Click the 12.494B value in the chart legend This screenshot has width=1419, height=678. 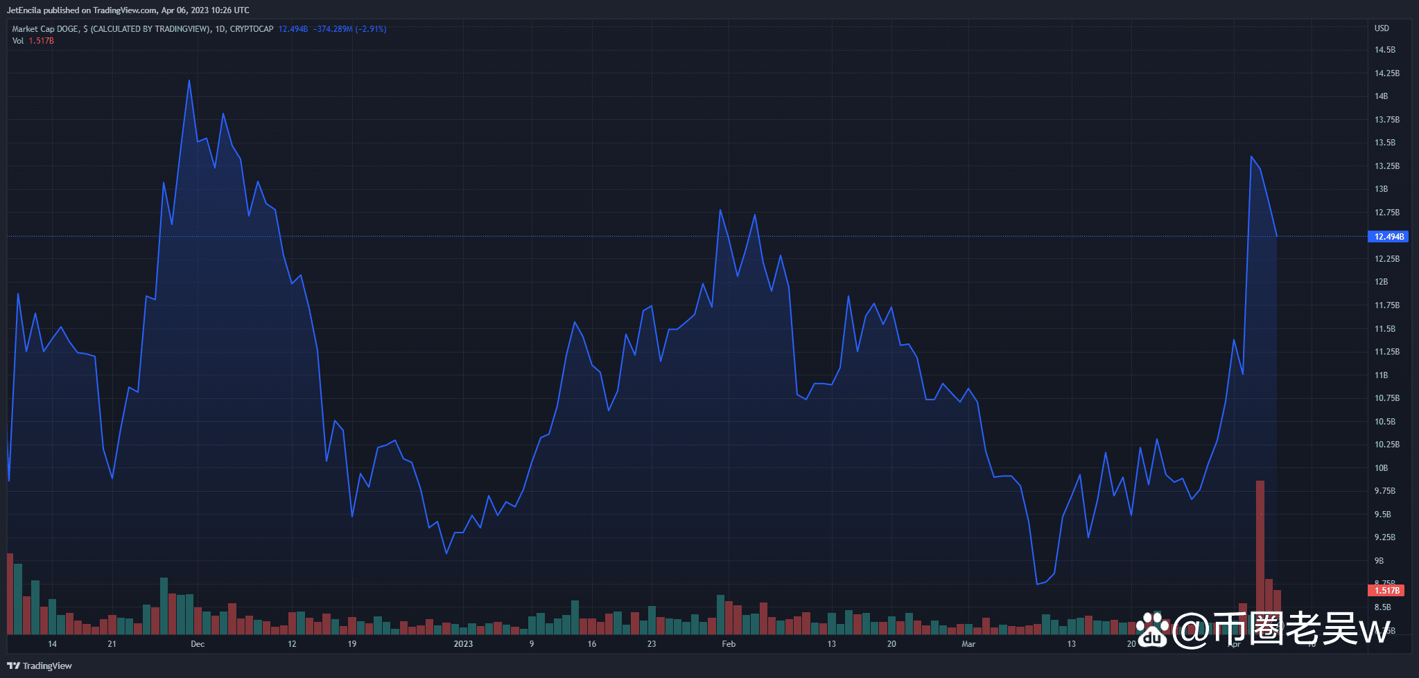[x=293, y=29]
